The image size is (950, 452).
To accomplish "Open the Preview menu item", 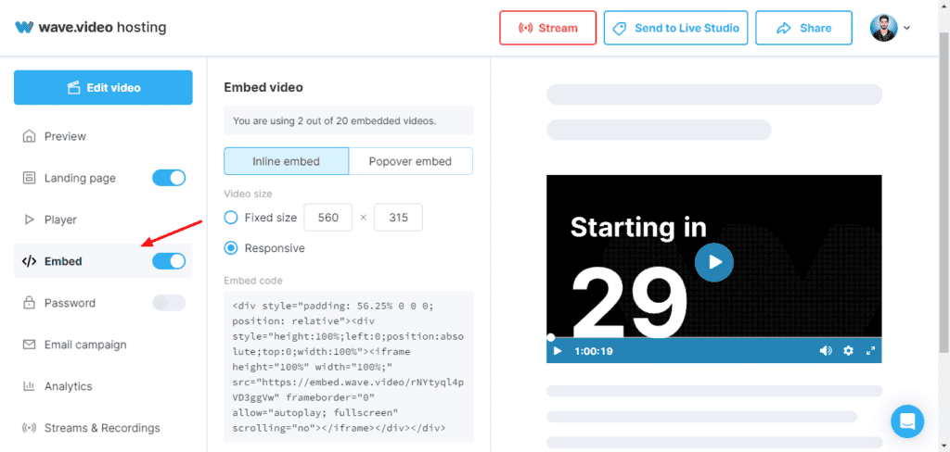I will click(103, 136).
